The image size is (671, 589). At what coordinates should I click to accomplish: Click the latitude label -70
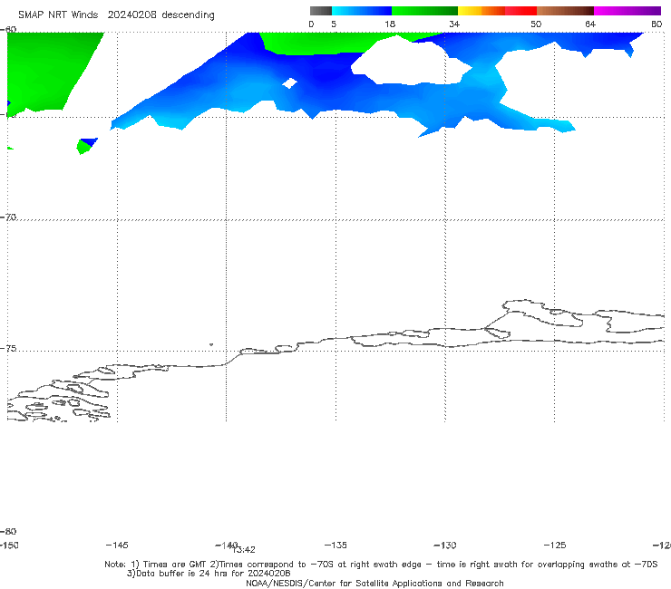(8, 217)
